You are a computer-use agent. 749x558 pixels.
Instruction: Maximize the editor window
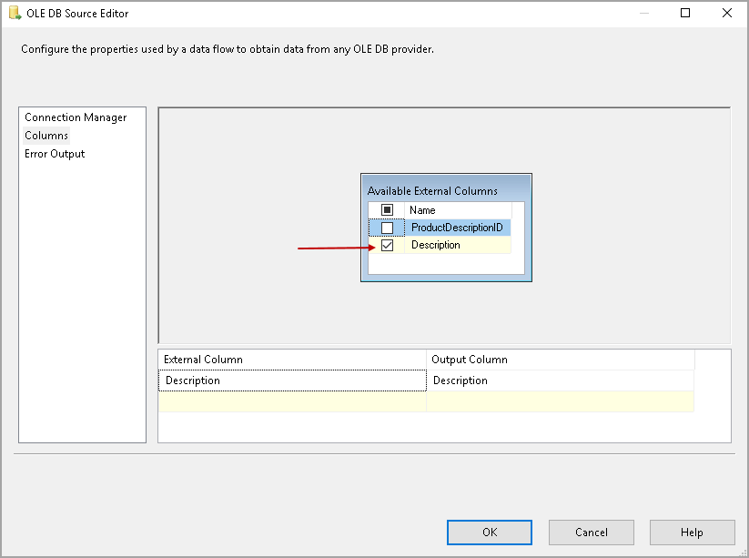coord(685,14)
